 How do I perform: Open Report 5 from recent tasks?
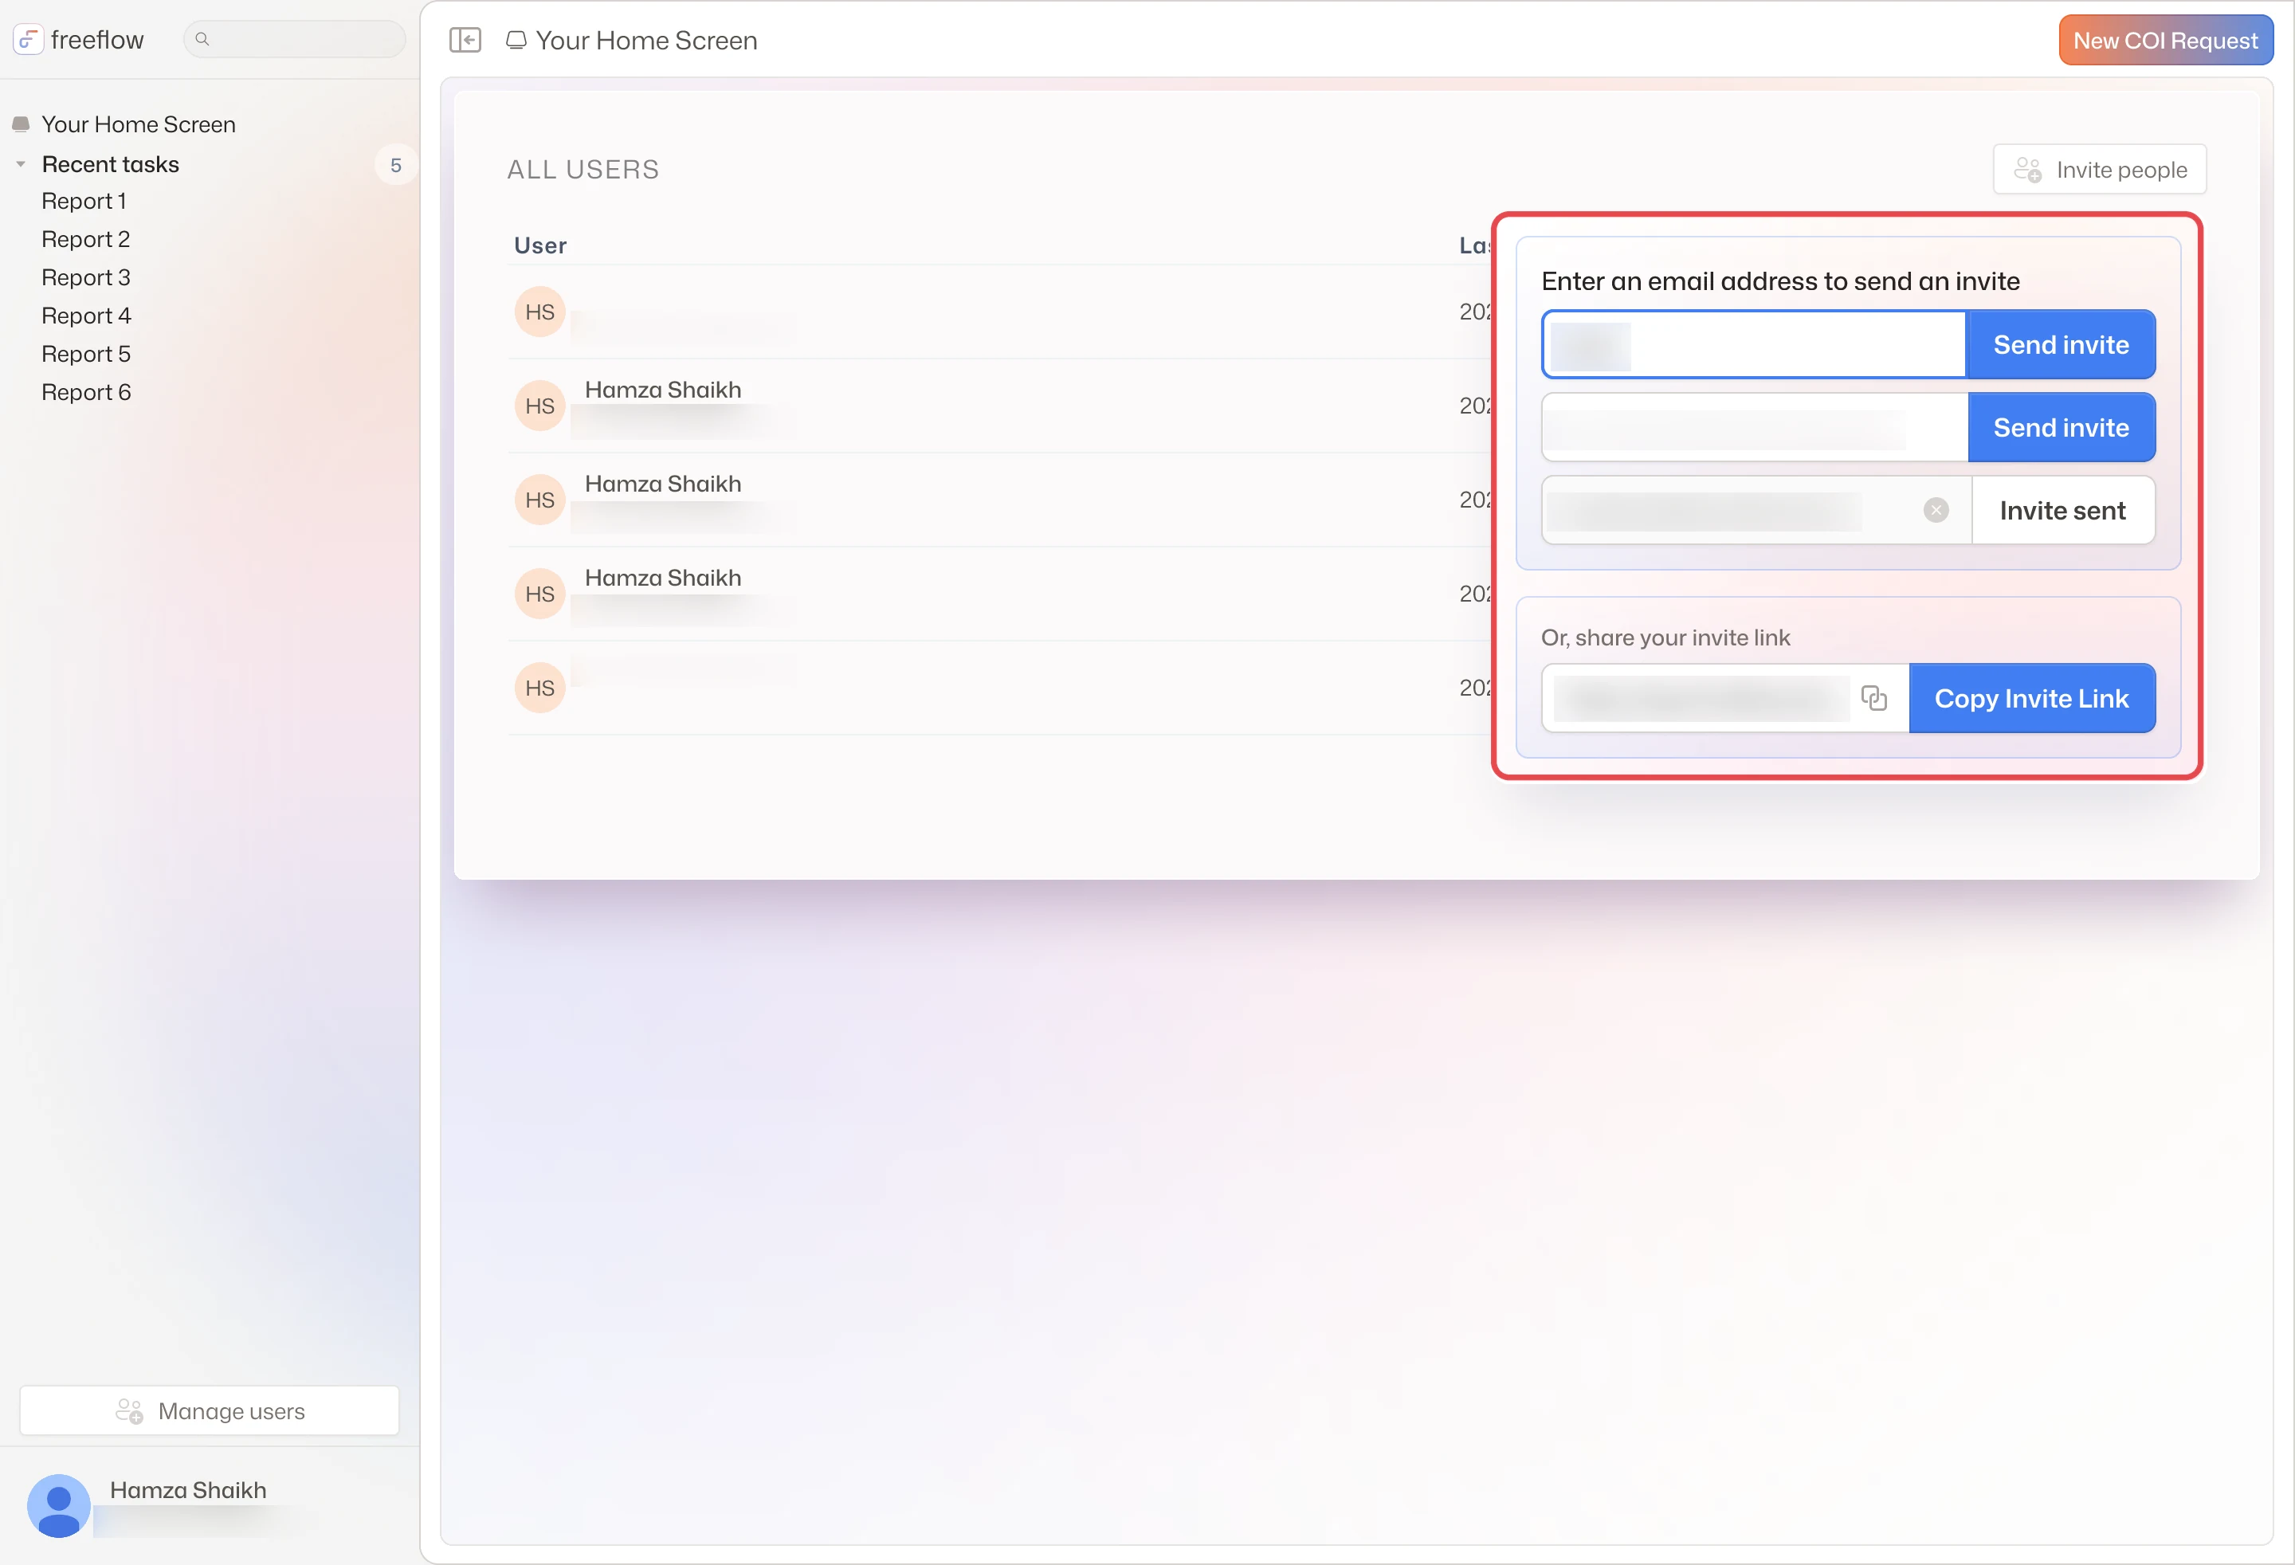(86, 354)
